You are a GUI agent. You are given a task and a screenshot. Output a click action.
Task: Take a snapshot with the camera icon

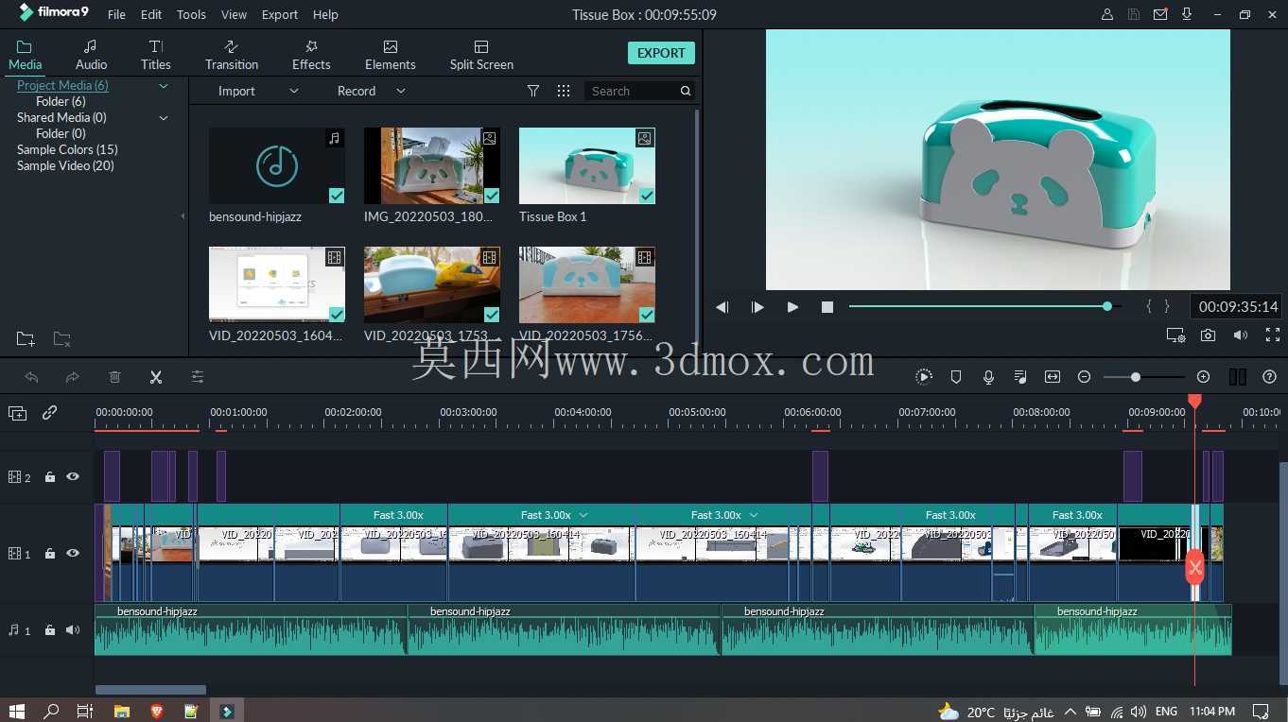point(1208,335)
